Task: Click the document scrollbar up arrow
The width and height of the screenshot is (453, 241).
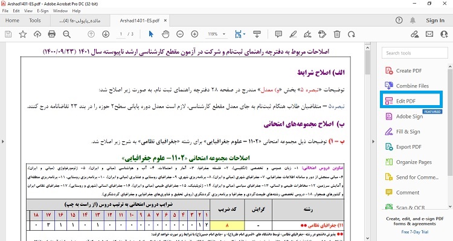Action: pyautogui.click(x=367, y=47)
